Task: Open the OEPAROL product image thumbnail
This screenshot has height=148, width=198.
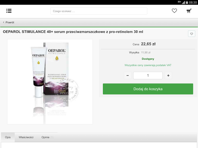Action: tap(50, 82)
